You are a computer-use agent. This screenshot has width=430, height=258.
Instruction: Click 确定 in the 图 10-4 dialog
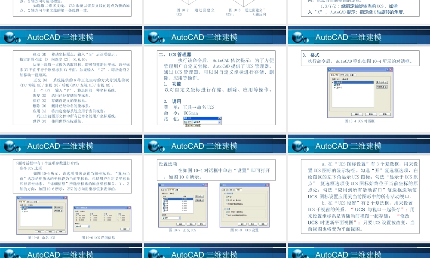(x=357, y=114)
